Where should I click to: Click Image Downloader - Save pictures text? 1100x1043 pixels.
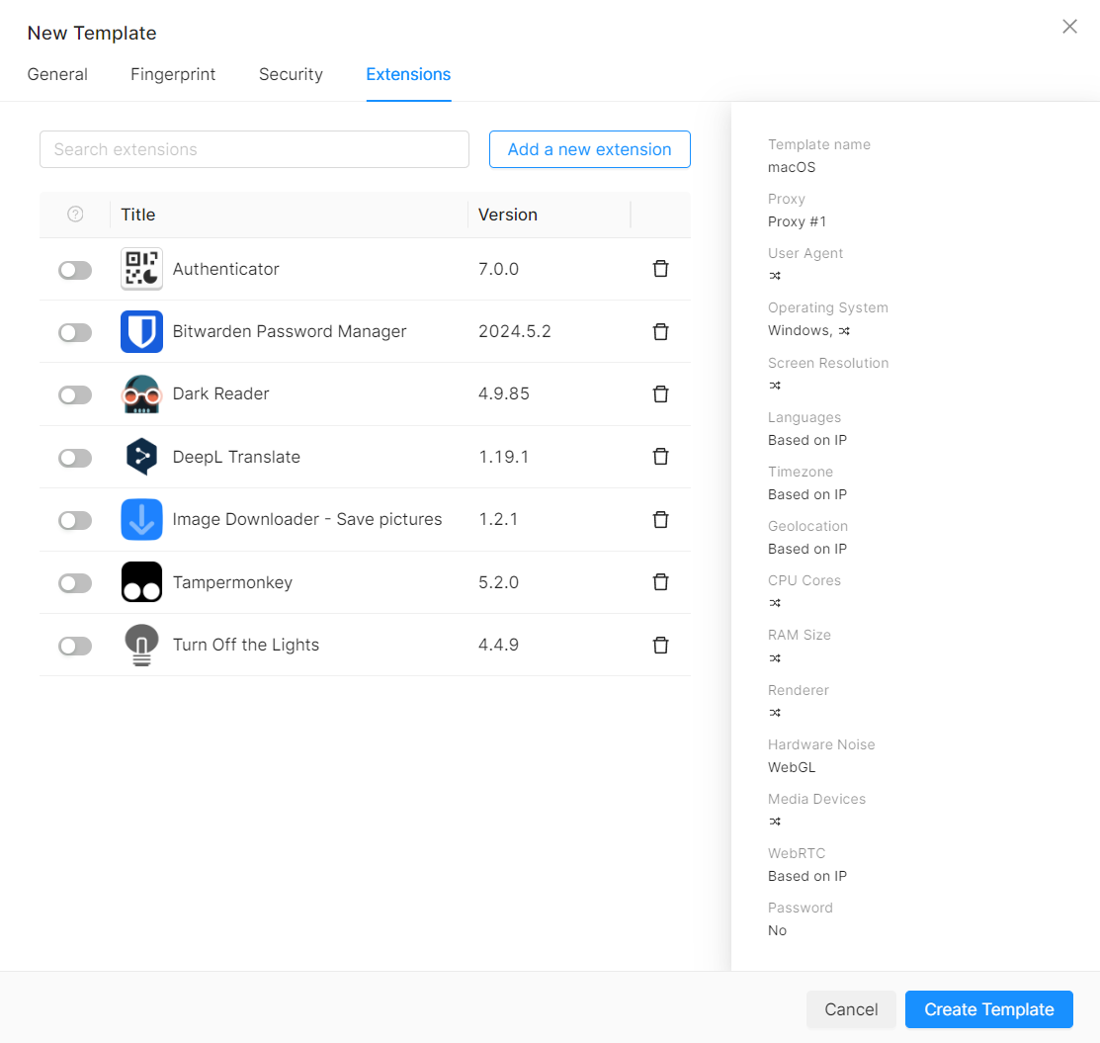click(x=307, y=519)
